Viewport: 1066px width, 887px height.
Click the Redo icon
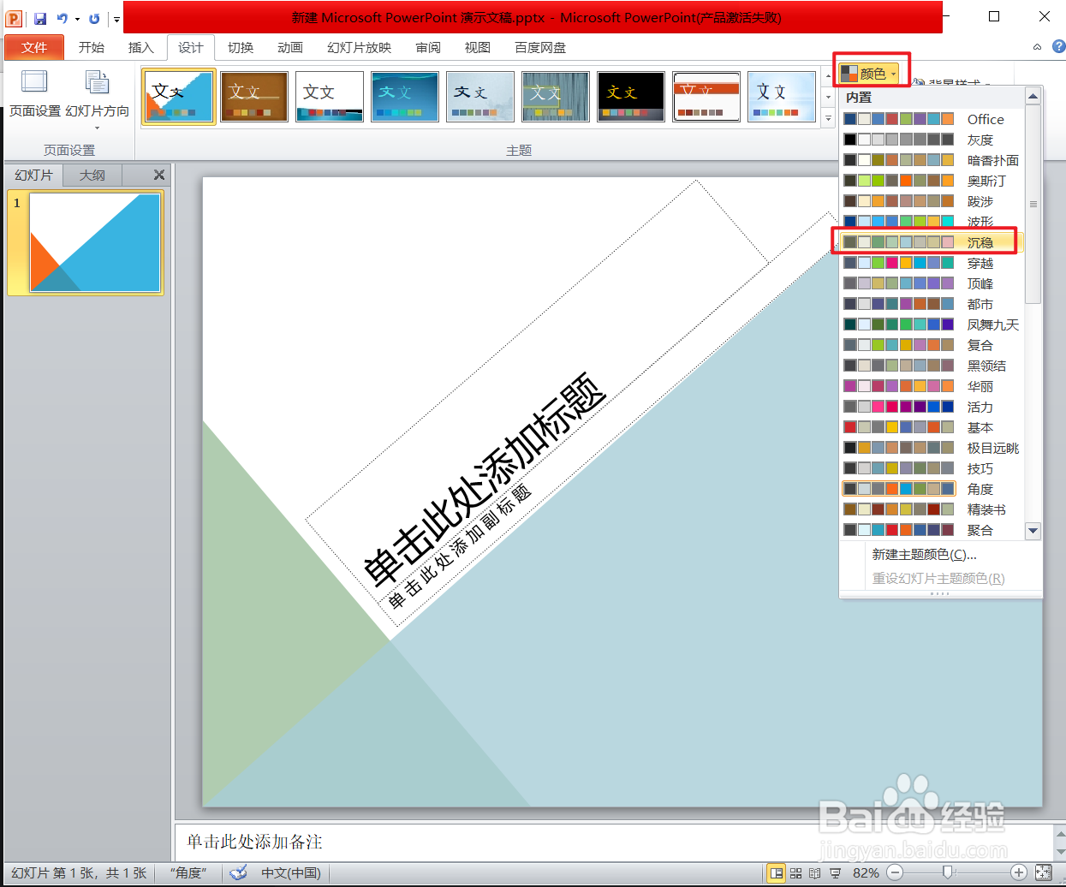(94, 18)
